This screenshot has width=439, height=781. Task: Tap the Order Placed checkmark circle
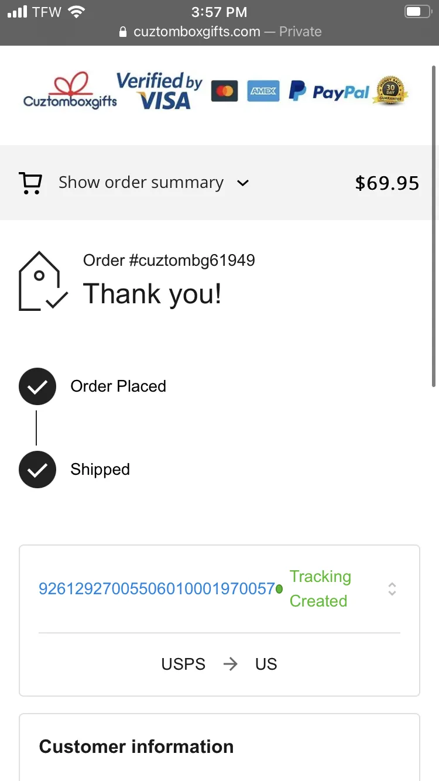[37, 386]
